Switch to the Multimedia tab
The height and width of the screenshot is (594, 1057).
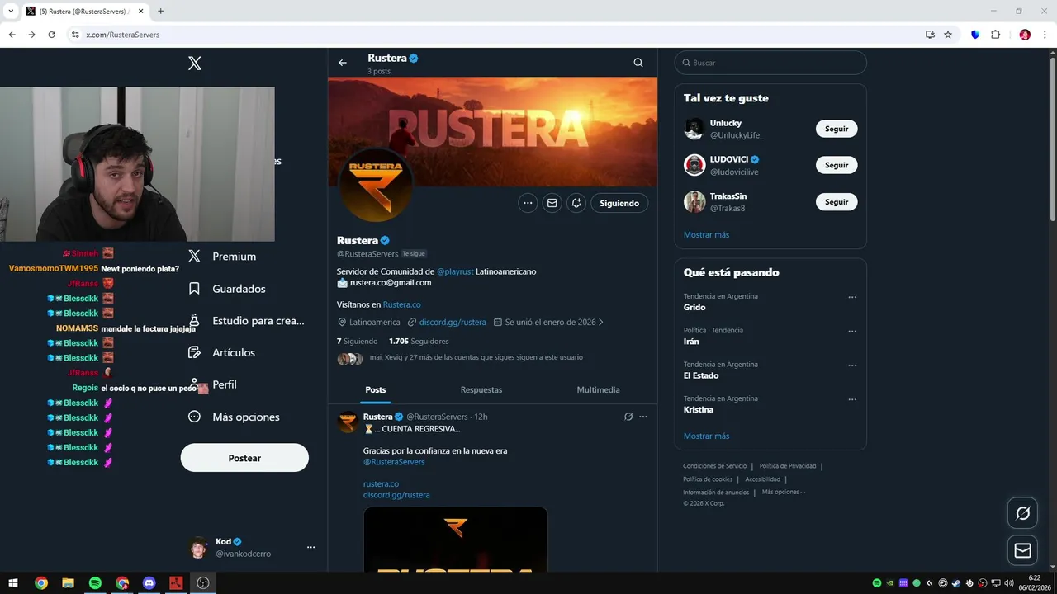(x=598, y=389)
